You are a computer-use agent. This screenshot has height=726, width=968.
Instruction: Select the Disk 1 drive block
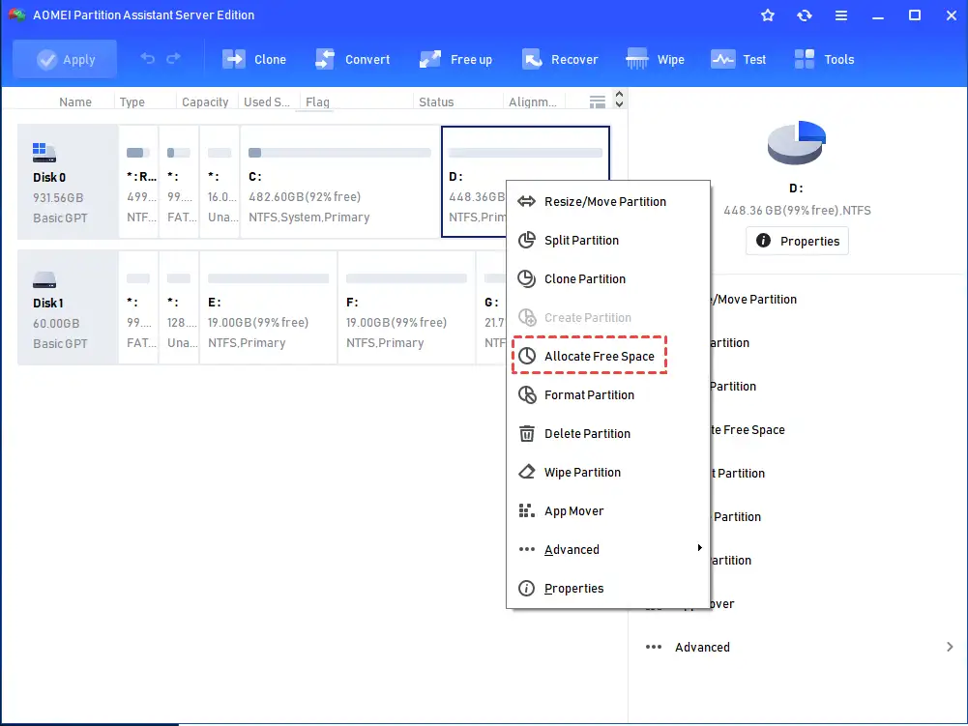68,307
